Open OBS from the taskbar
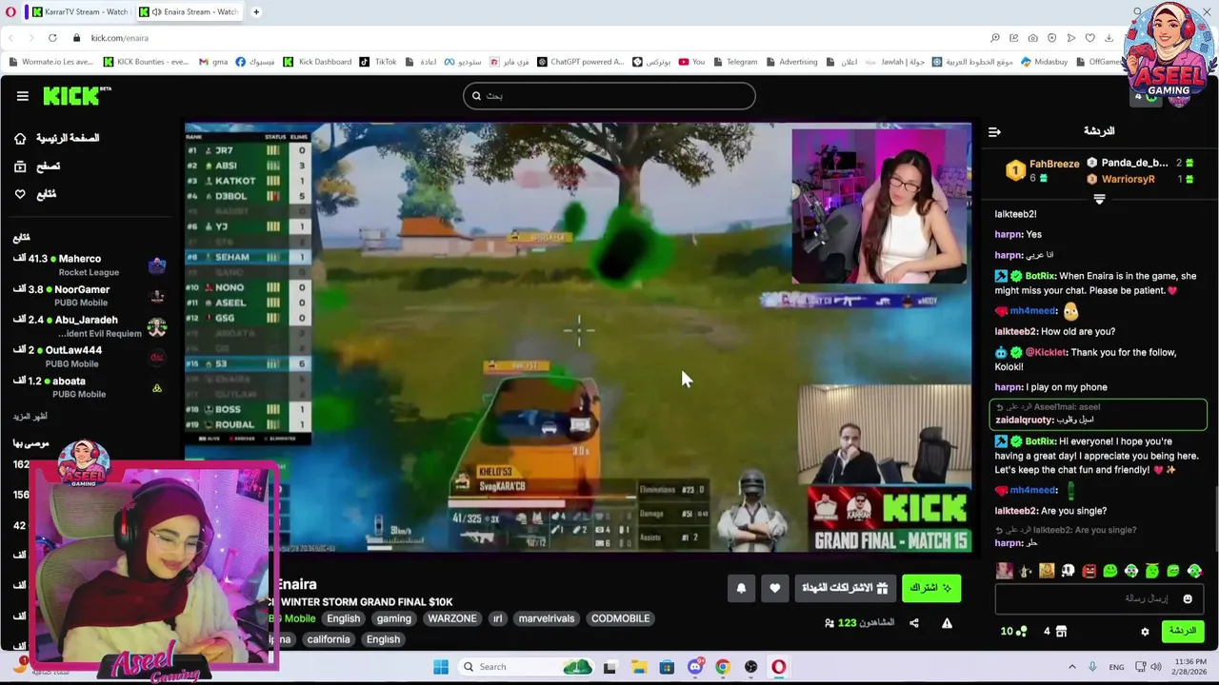The height and width of the screenshot is (685, 1219). pyautogui.click(x=750, y=667)
